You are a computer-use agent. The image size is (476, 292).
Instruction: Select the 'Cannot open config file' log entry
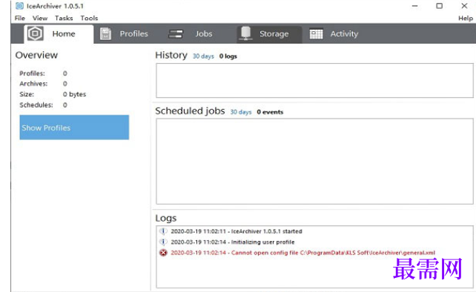tap(303, 253)
